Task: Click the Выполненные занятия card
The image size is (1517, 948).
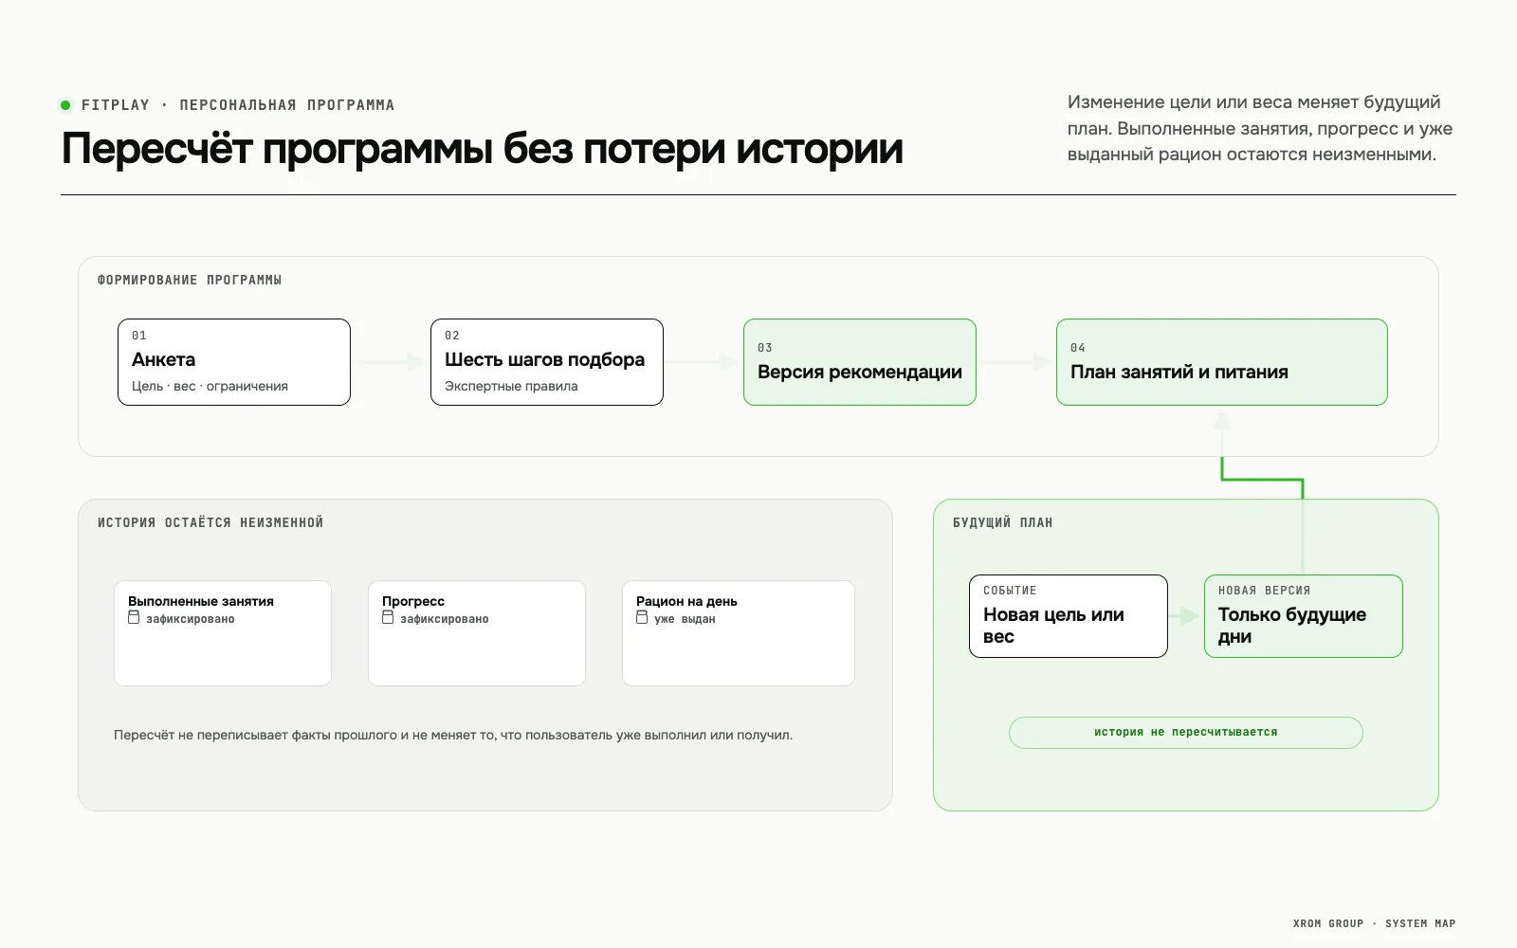Action: point(223,633)
